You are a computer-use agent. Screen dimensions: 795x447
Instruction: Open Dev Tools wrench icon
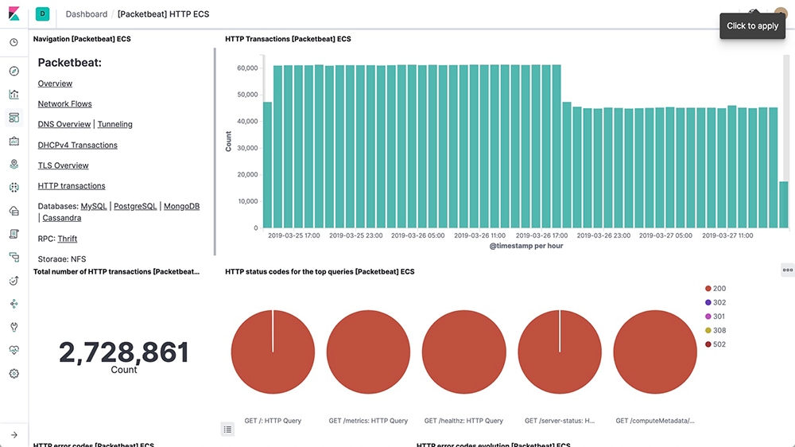pos(14,327)
